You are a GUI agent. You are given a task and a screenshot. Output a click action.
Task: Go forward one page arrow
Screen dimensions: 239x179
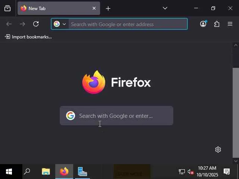pos(22,24)
